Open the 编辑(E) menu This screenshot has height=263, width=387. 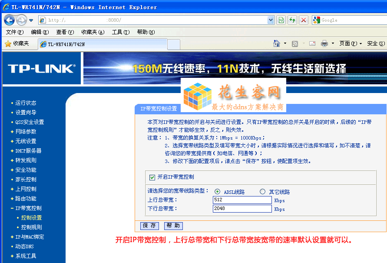[40, 32]
